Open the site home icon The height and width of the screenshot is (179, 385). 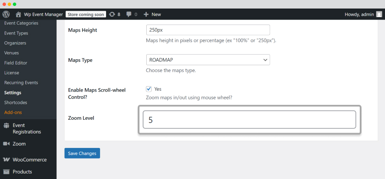click(18, 14)
